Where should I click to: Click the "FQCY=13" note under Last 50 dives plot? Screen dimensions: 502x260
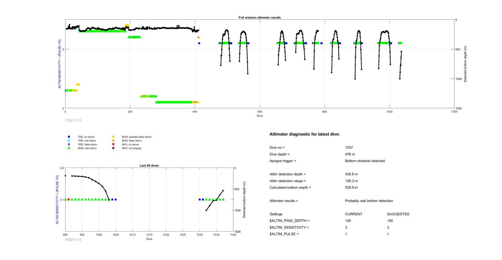(x=73, y=240)
